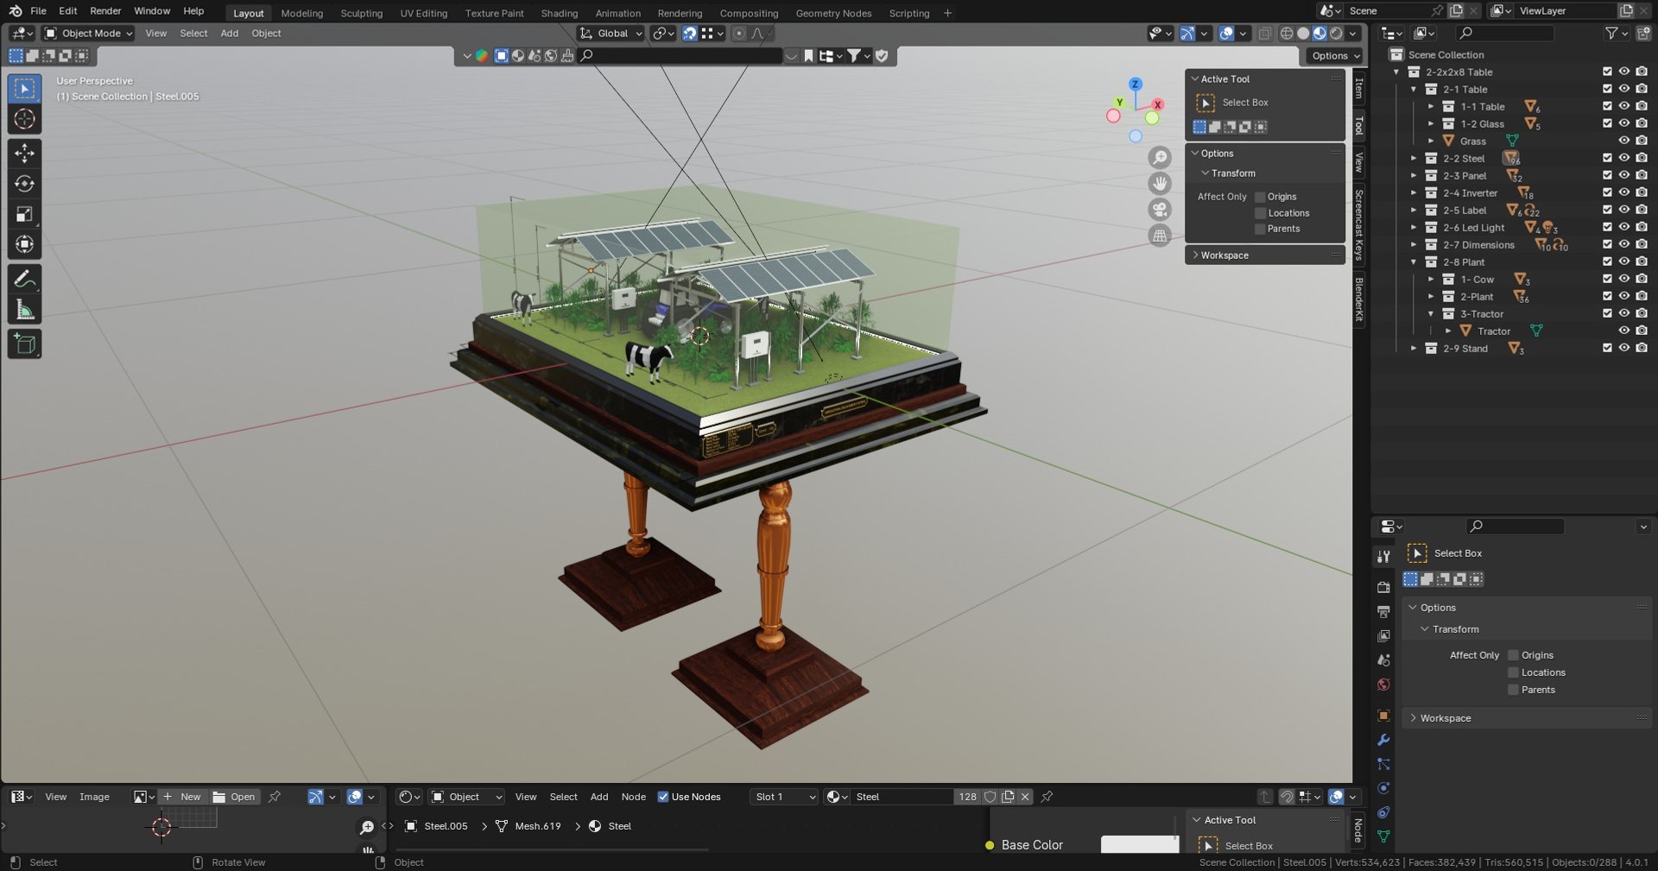The image size is (1658, 871).
Task: Activate the Rotate tool
Action: (x=24, y=184)
